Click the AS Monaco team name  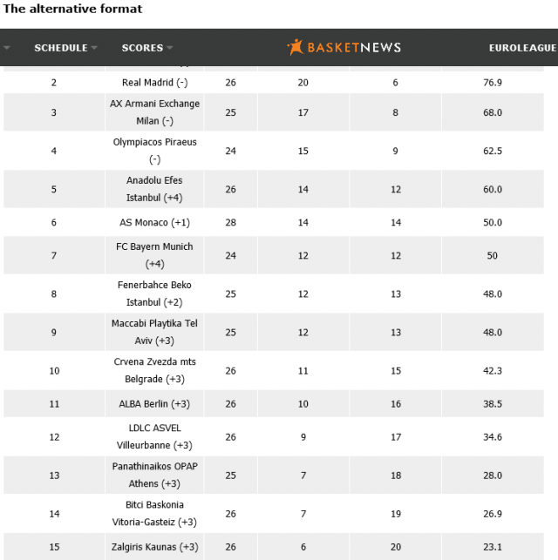point(155,222)
